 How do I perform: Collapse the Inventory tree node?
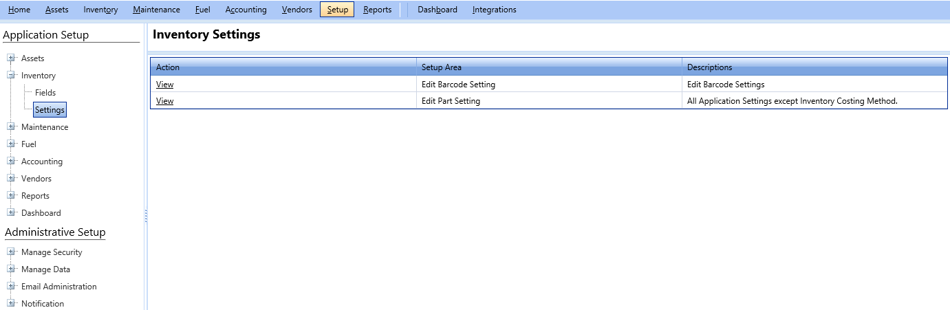point(11,76)
